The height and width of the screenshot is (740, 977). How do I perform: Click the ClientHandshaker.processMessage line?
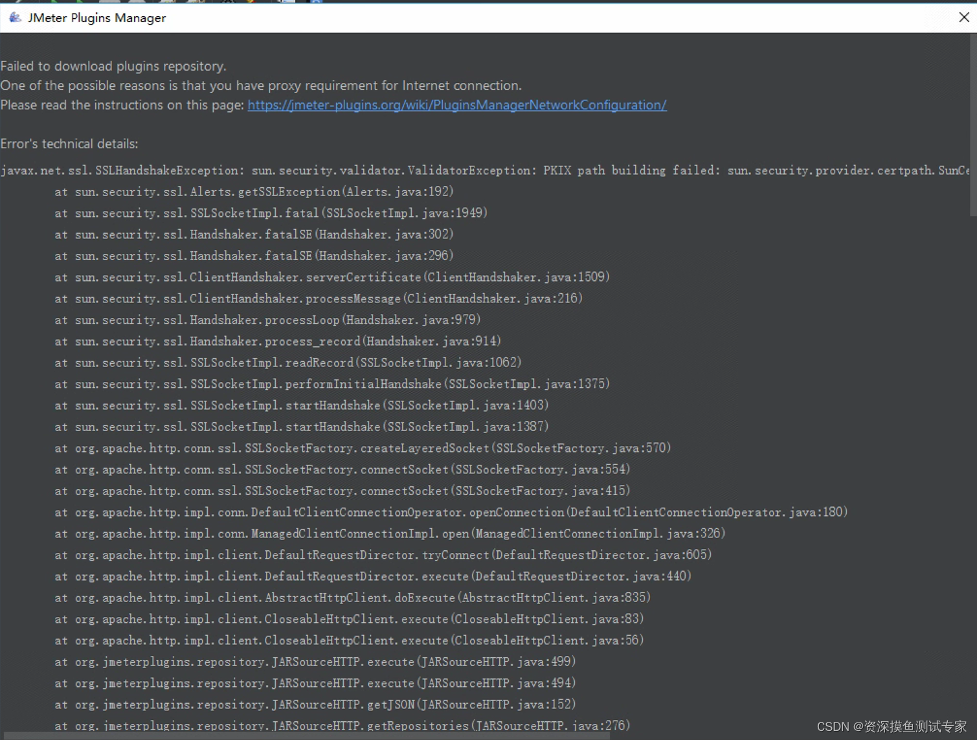pyautogui.click(x=319, y=298)
